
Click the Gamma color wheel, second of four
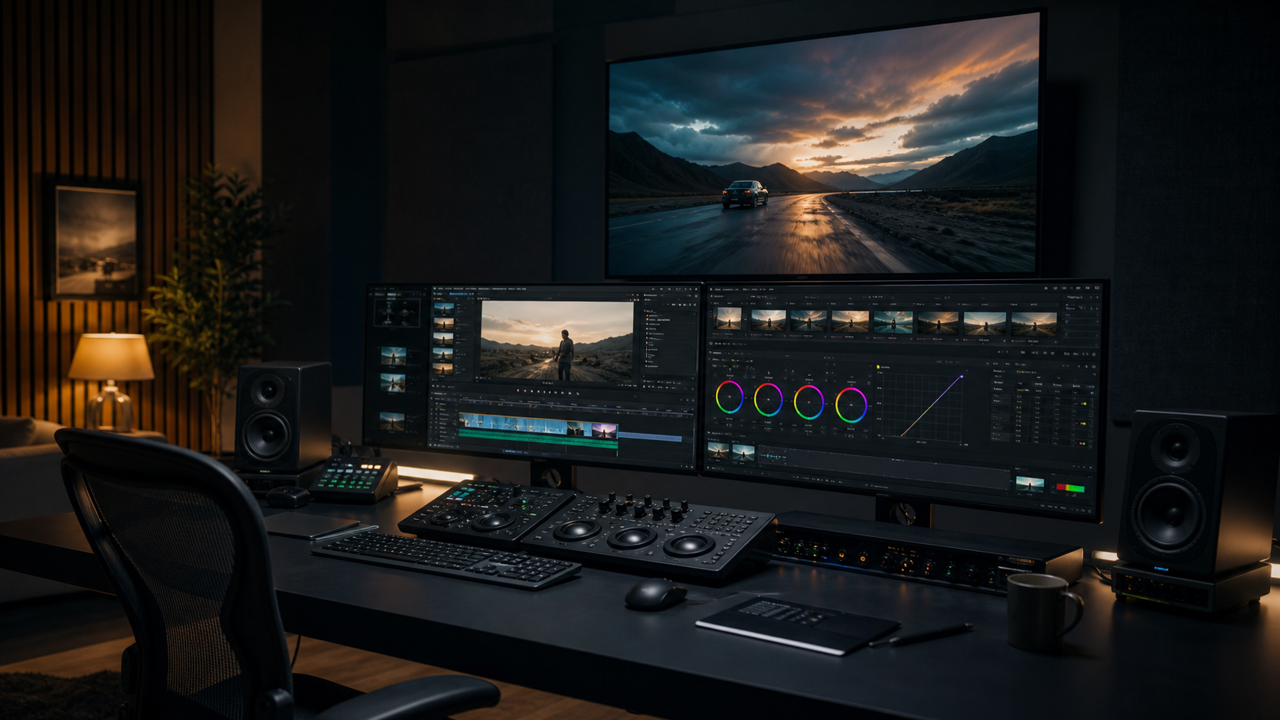point(769,399)
